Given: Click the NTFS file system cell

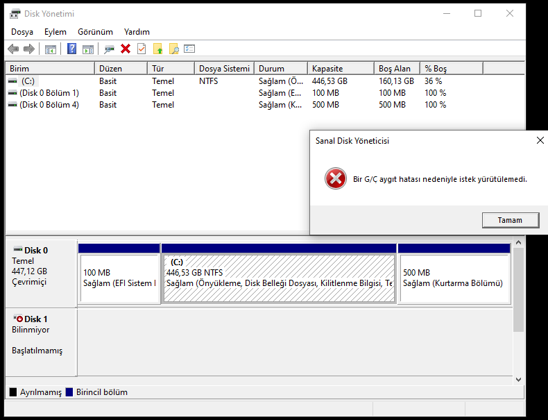Looking at the screenshot, I should point(208,81).
